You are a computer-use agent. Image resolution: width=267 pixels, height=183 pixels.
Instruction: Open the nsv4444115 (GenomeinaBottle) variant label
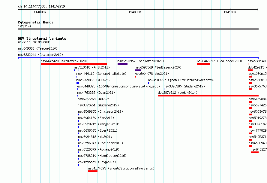click(x=101, y=74)
